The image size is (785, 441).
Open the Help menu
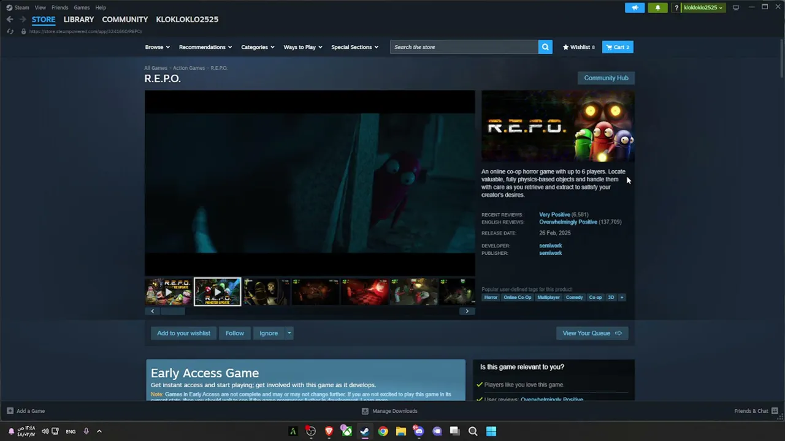click(101, 7)
